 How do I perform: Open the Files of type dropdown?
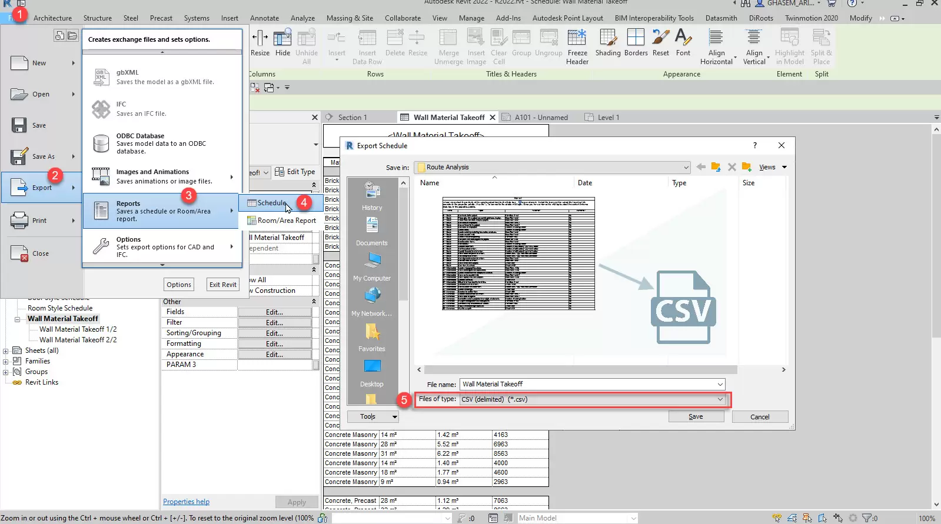(x=720, y=399)
